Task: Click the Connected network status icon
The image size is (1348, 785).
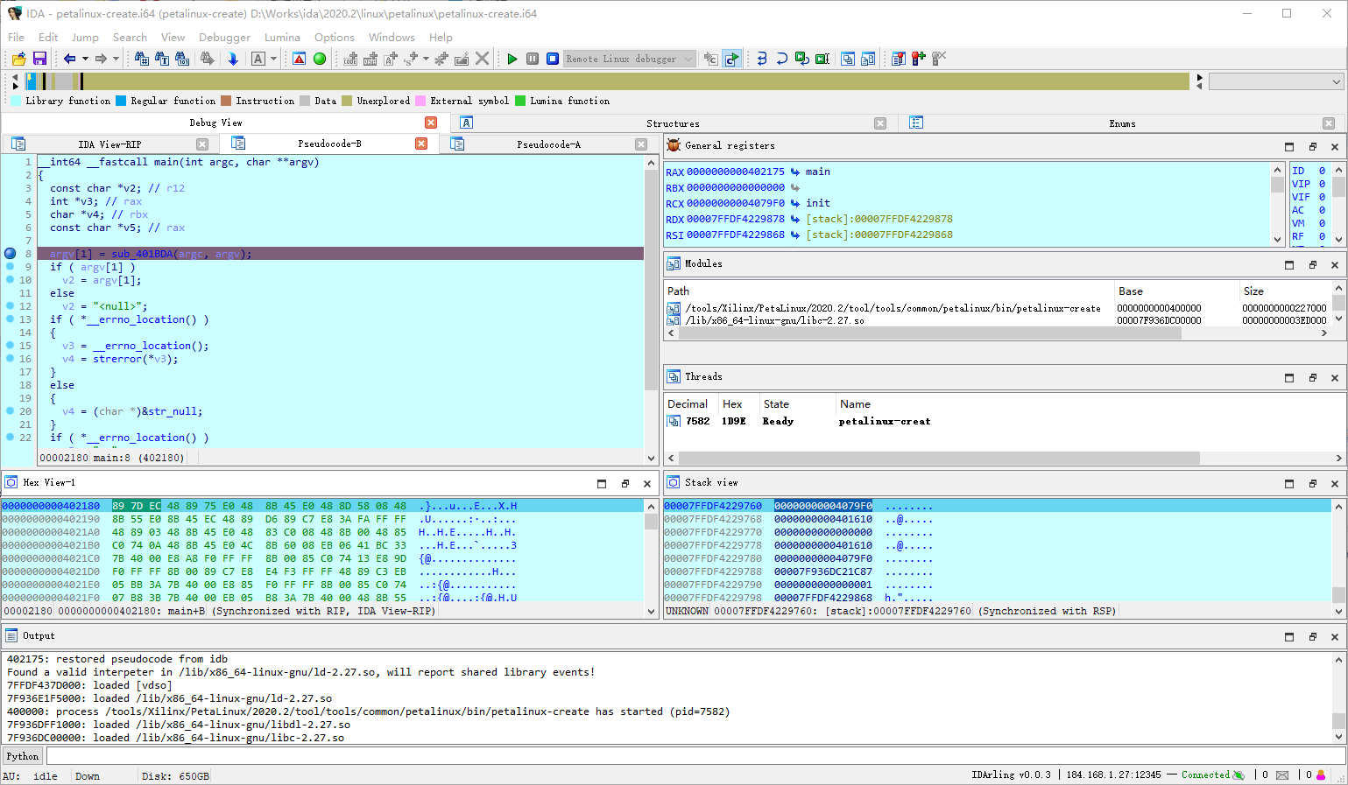Action: [x=1239, y=775]
